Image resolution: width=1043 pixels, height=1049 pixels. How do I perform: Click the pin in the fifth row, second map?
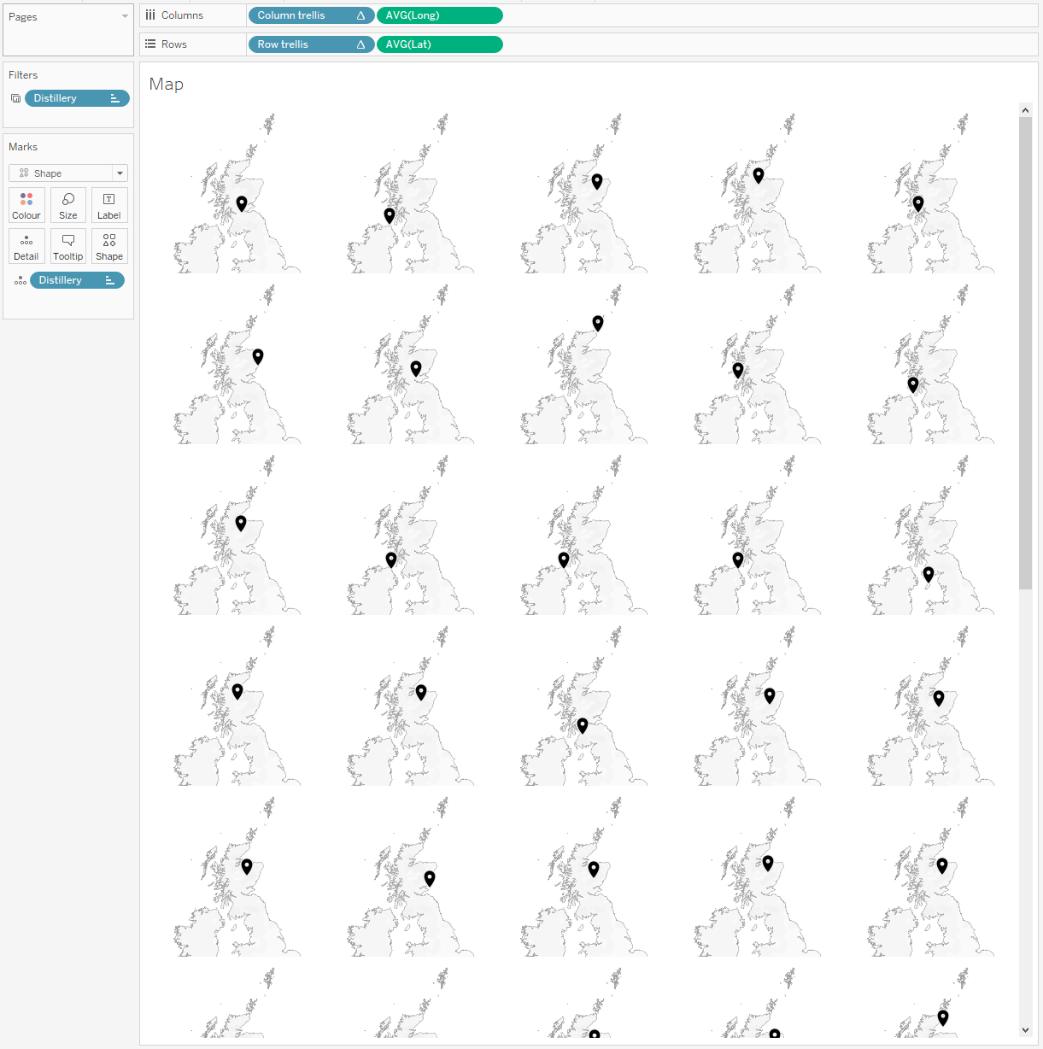coord(430,878)
